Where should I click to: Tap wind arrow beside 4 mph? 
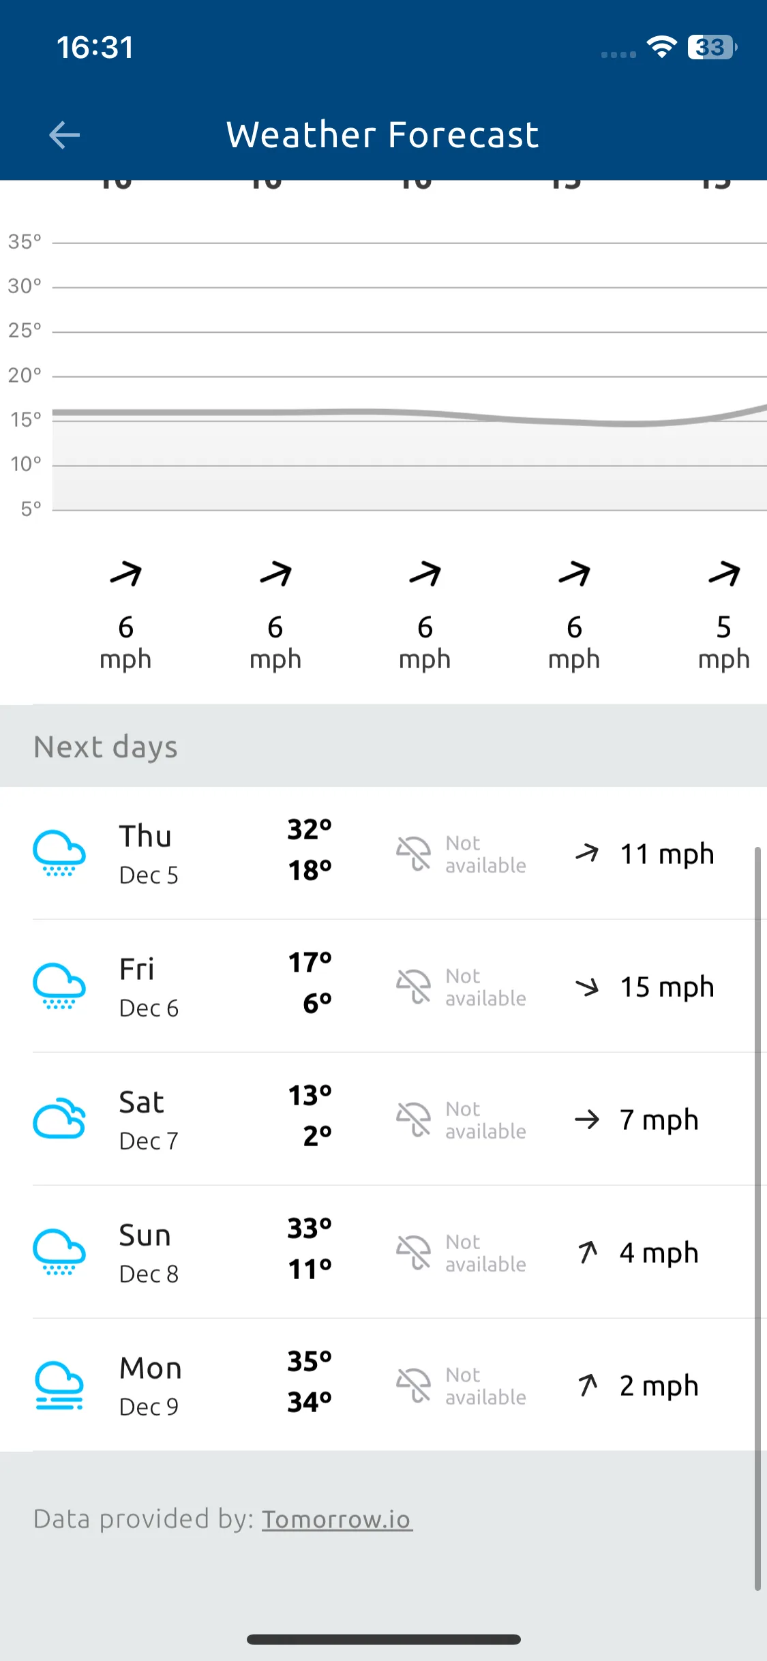tap(588, 1252)
